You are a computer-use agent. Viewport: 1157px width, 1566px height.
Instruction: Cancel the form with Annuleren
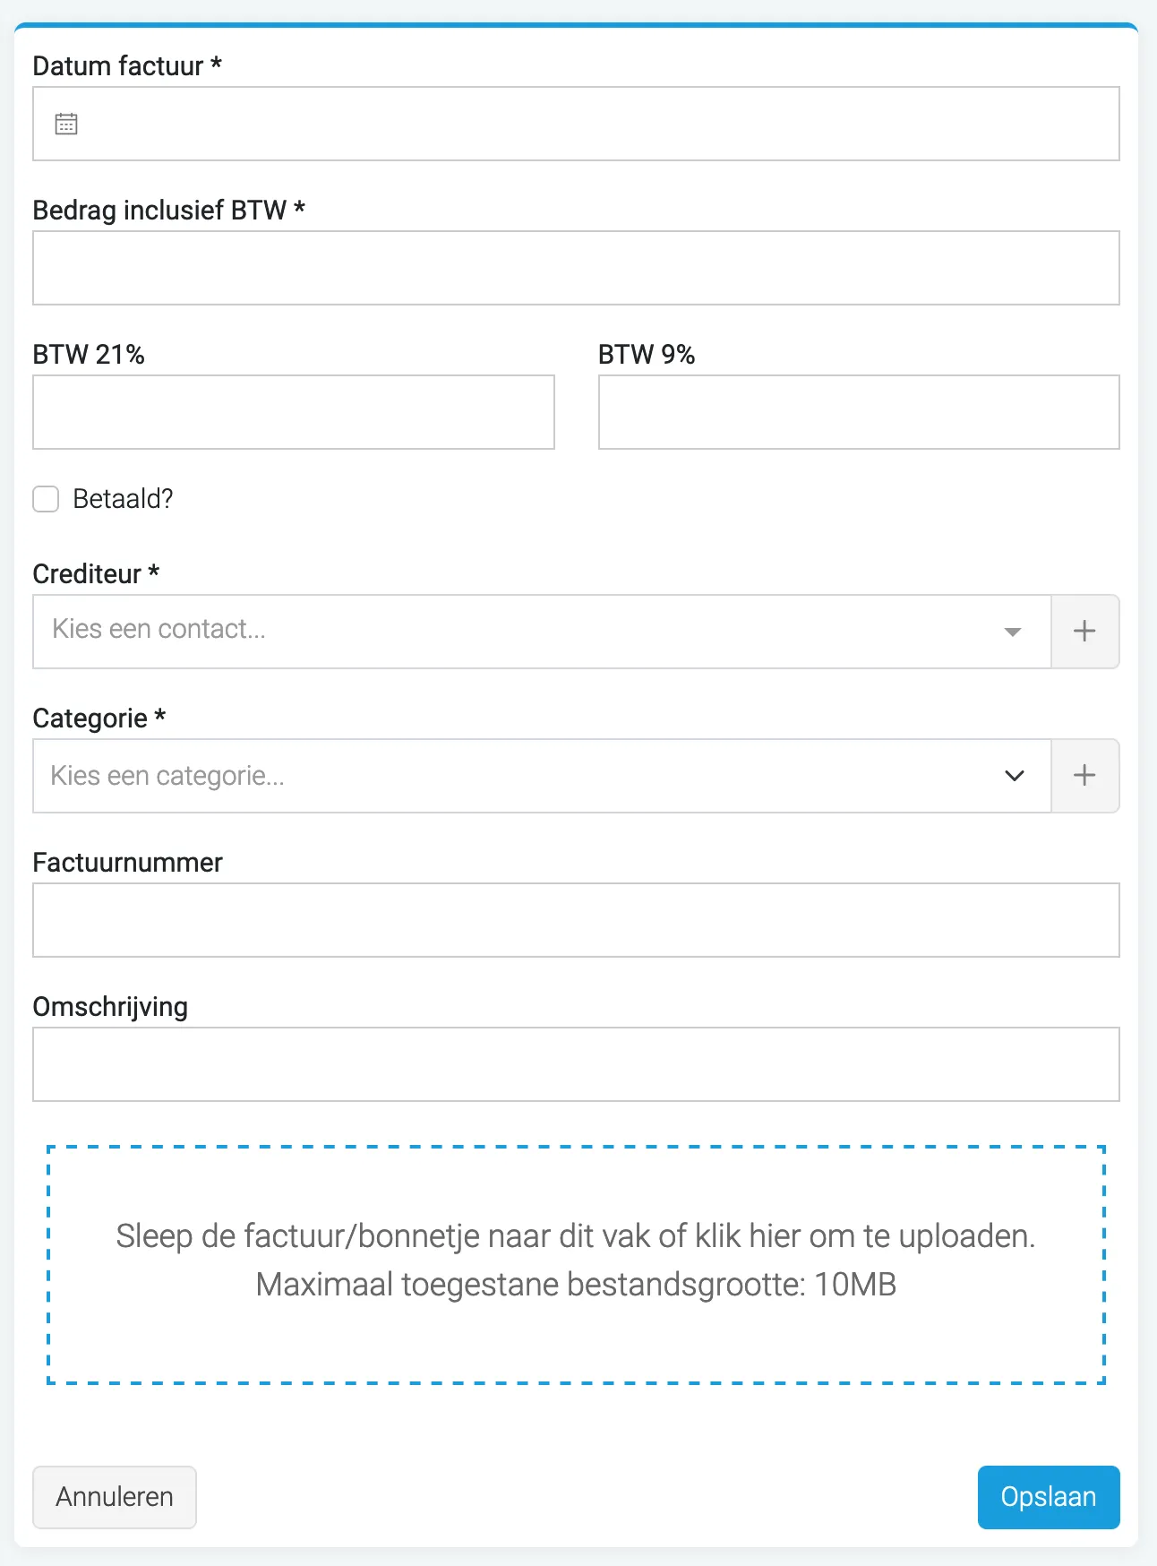point(115,1497)
